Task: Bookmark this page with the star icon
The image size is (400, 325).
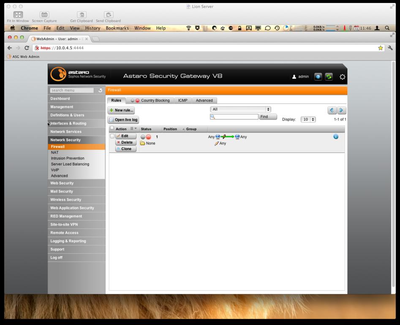Action: point(380,48)
